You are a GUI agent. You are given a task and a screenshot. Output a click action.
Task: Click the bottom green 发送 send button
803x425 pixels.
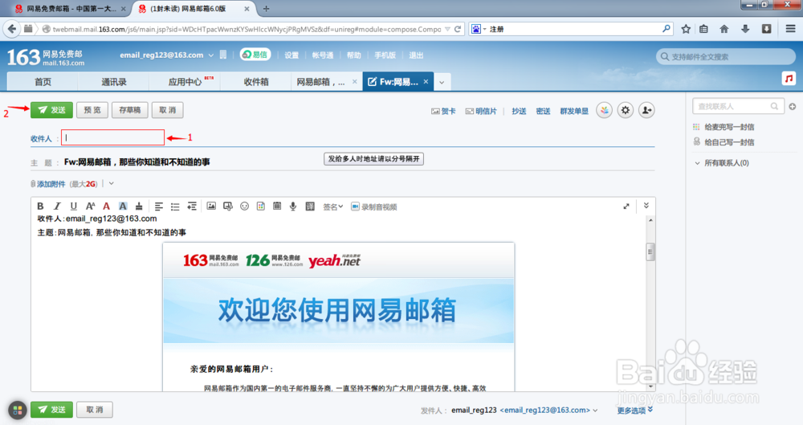[x=51, y=410]
